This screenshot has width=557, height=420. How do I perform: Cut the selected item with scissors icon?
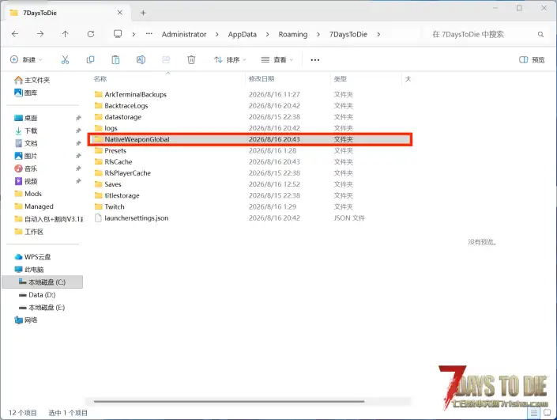pos(65,60)
